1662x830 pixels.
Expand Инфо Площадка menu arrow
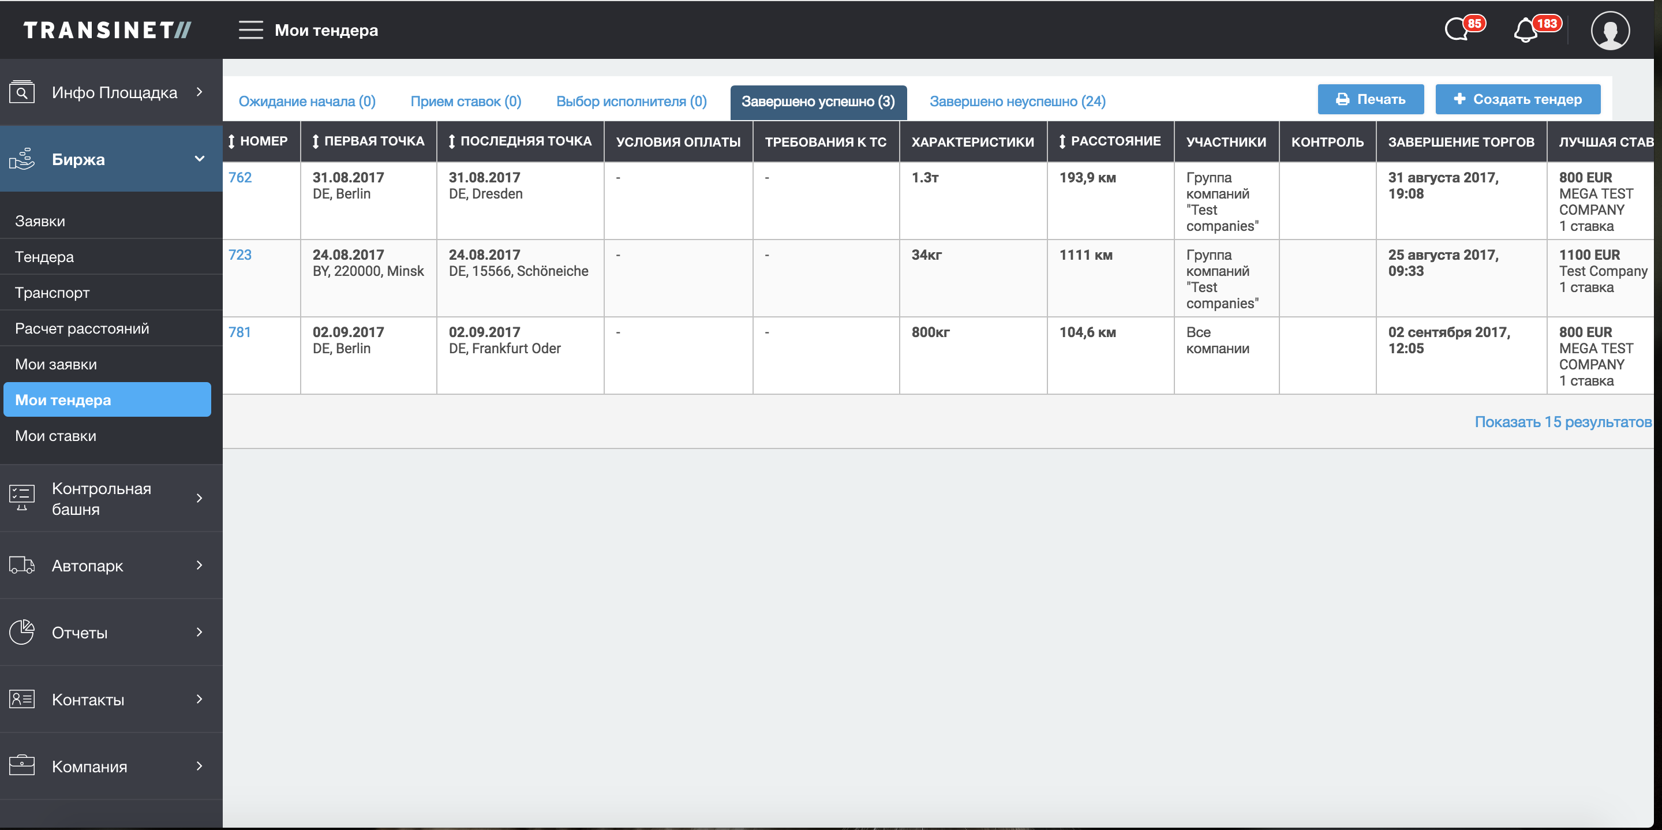[x=199, y=92]
